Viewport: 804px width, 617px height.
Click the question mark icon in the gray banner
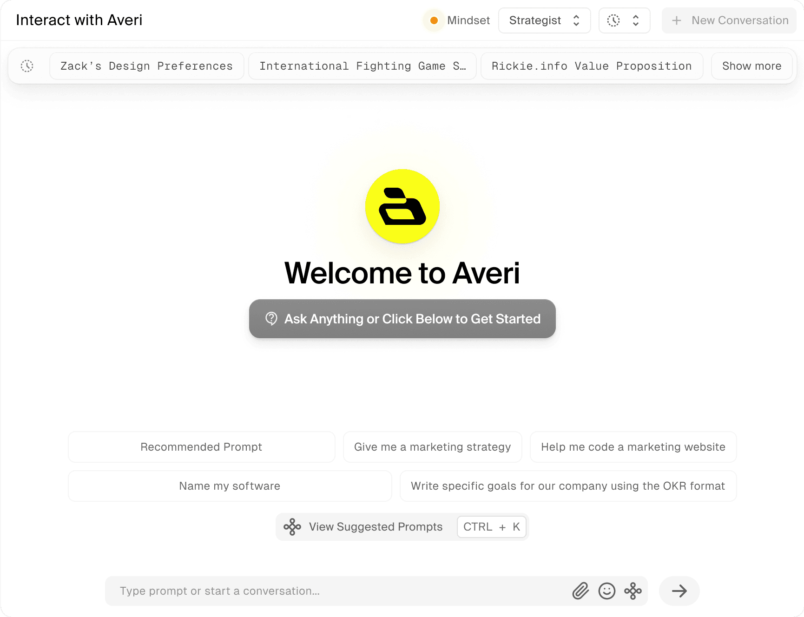pos(272,319)
